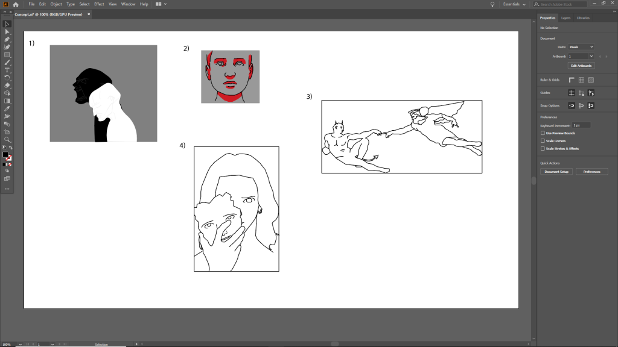Select the Type tool

7,70
